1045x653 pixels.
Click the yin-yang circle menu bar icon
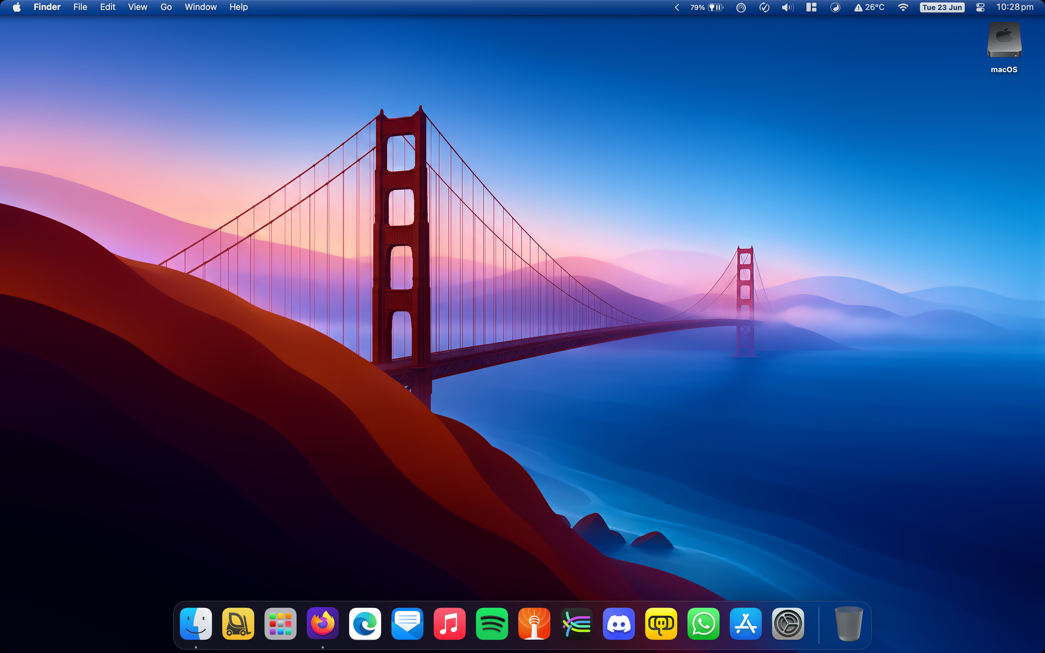(835, 7)
